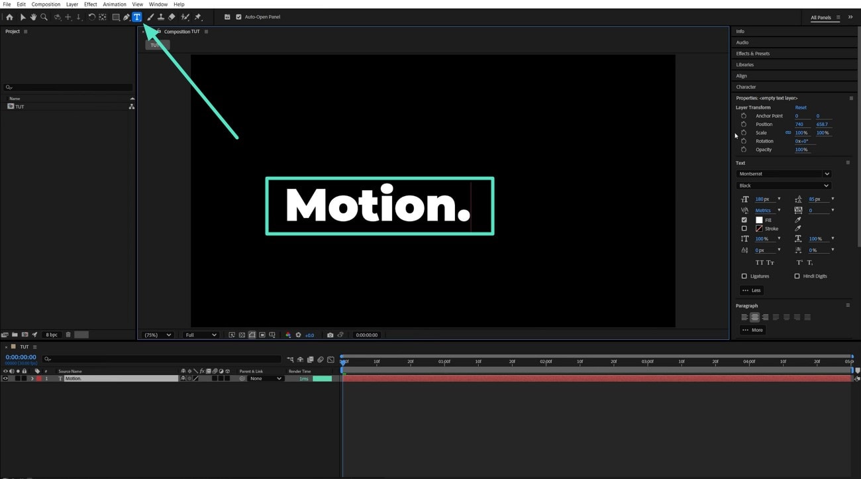Image resolution: width=861 pixels, height=479 pixels.
Task: Select the Rotation tool
Action: point(92,17)
